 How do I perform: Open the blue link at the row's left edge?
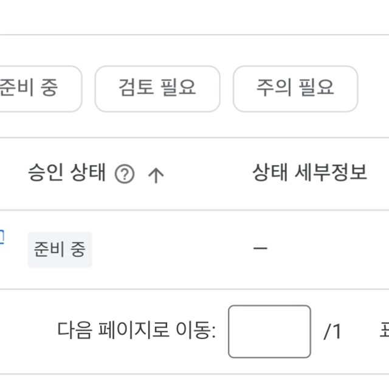(2, 237)
